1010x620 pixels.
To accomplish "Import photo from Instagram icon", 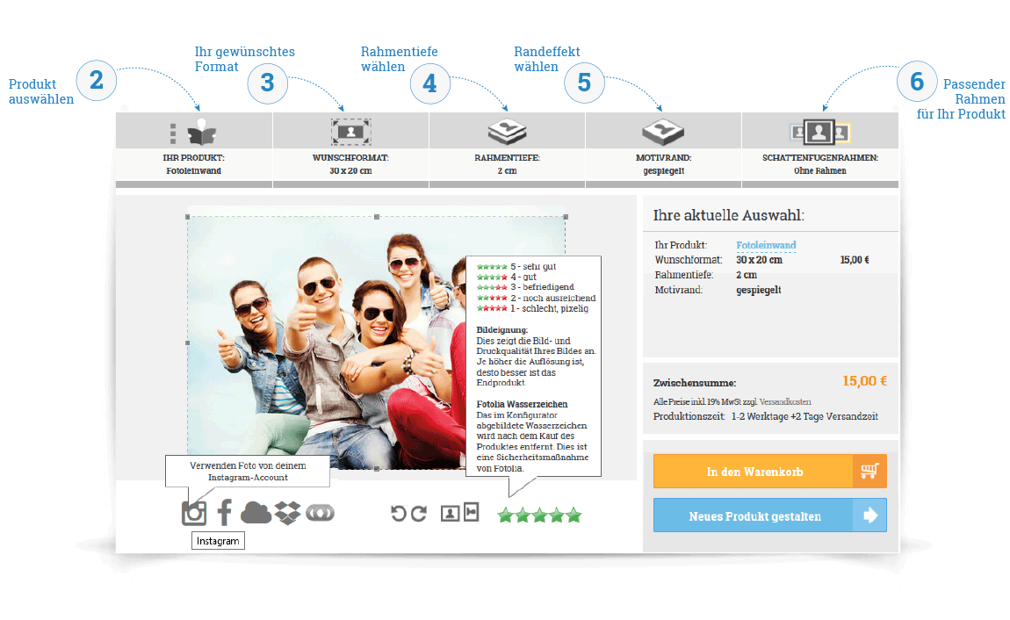I will (194, 513).
